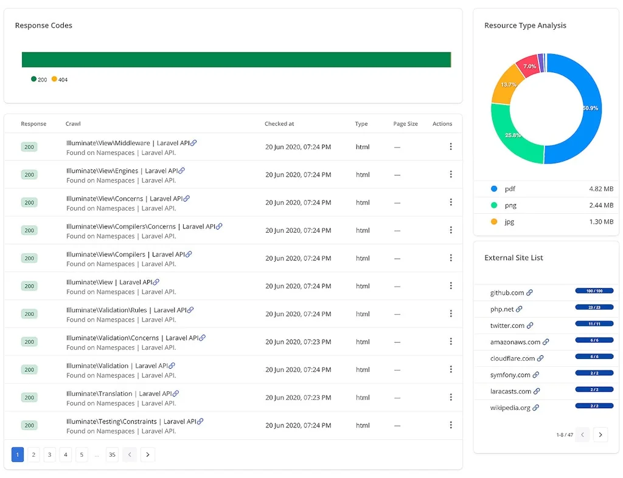This screenshot has height=478, width=623.
Task: Click link icon beside wikipedia.org
Action: [535, 408]
